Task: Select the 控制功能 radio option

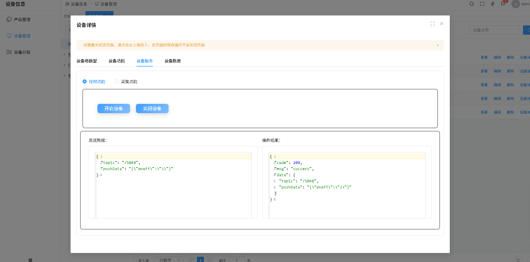Action: point(85,82)
